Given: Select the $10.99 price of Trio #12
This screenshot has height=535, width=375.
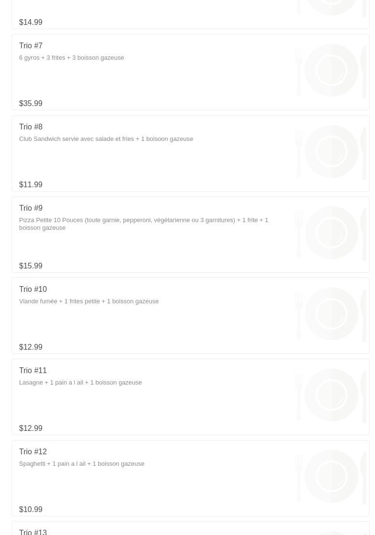Looking at the screenshot, I should [x=31, y=509].
